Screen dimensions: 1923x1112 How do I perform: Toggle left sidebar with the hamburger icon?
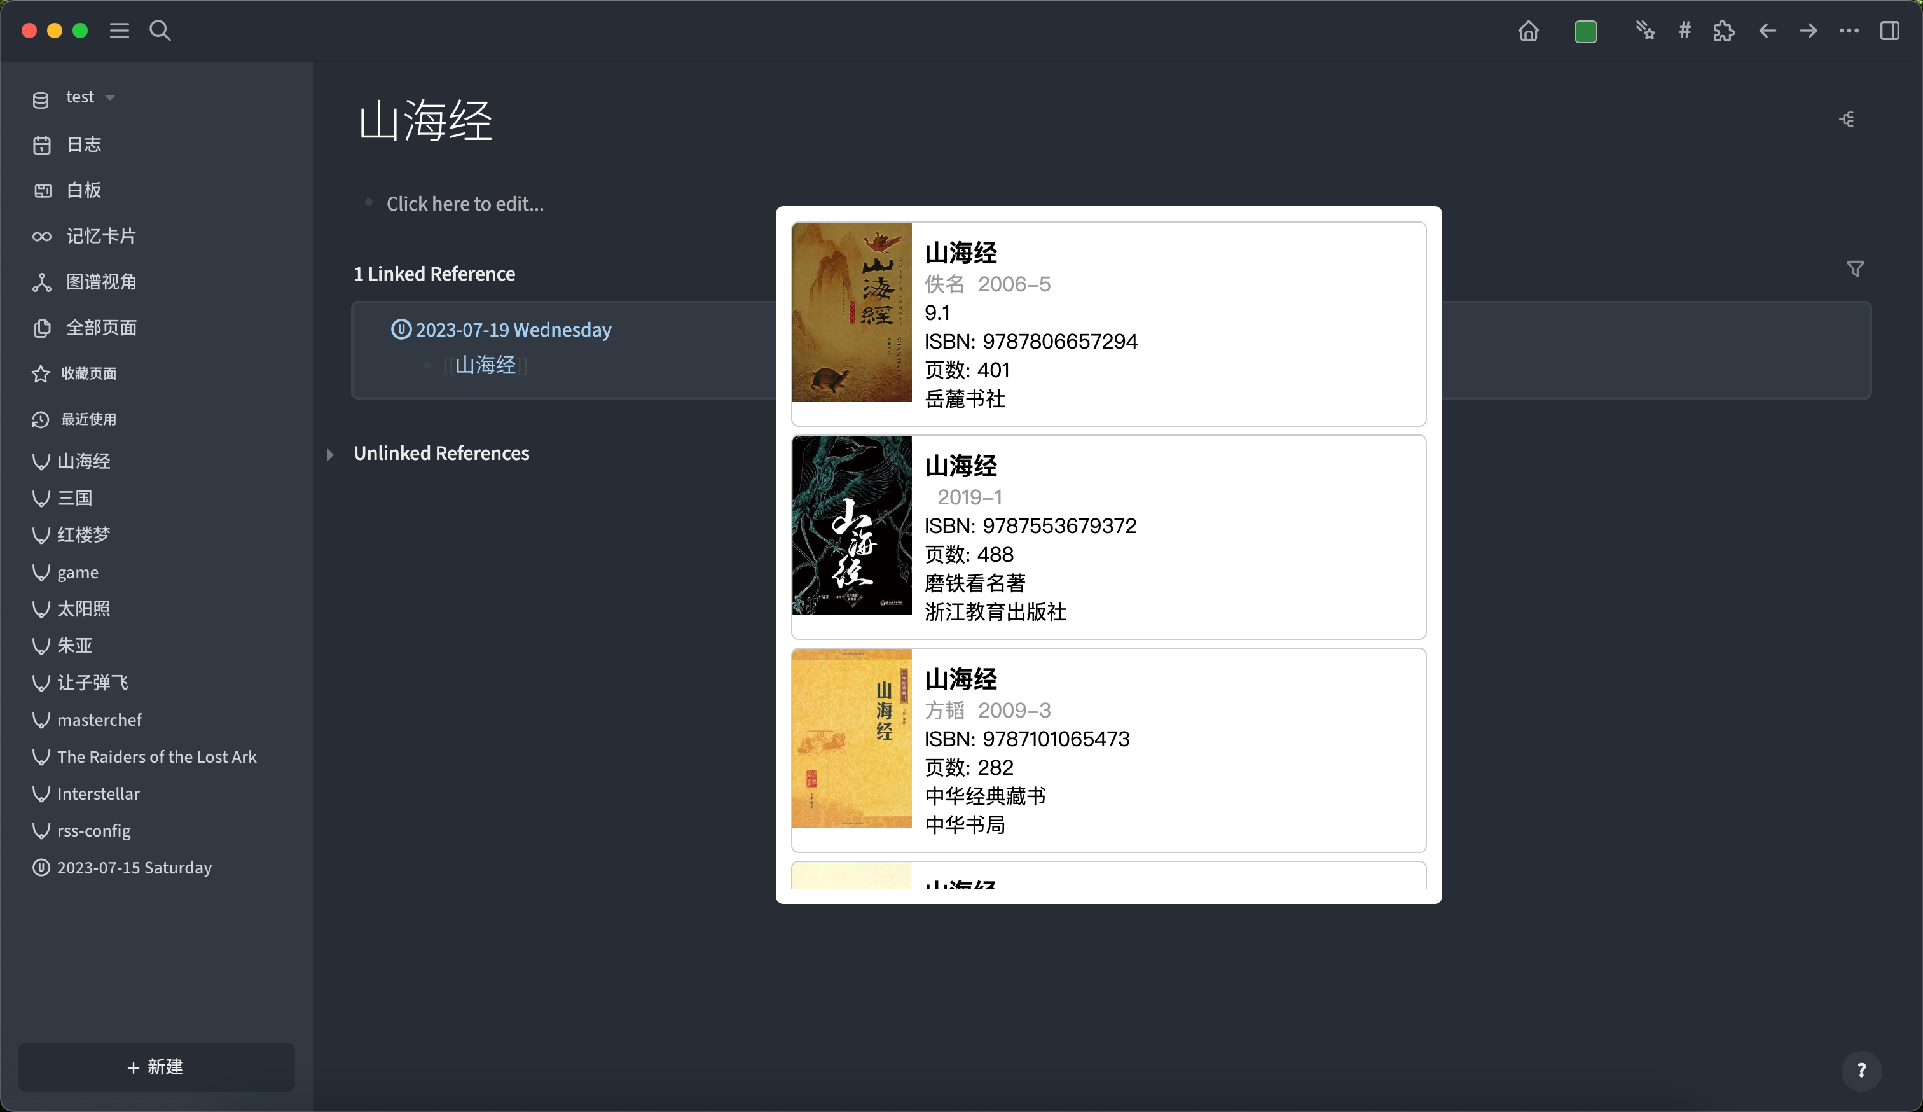[x=119, y=31]
